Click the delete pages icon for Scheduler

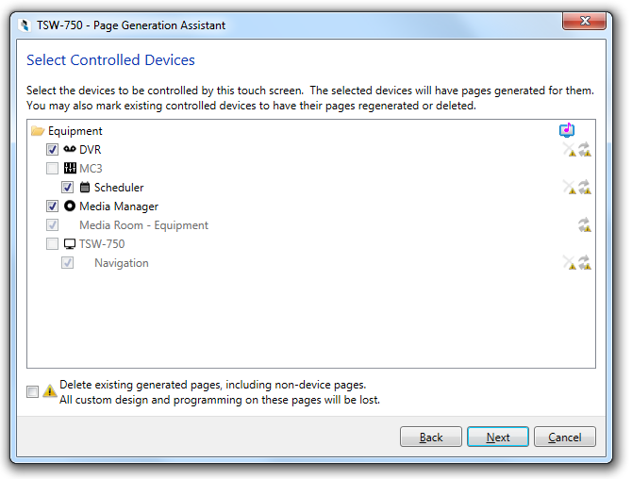pyautogui.click(x=569, y=187)
